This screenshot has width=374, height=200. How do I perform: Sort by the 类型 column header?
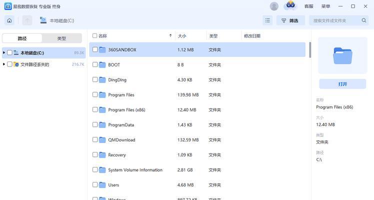click(213, 36)
